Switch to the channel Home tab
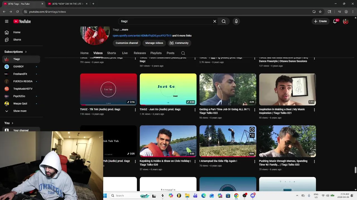This screenshot has width=357, height=200. [85, 53]
